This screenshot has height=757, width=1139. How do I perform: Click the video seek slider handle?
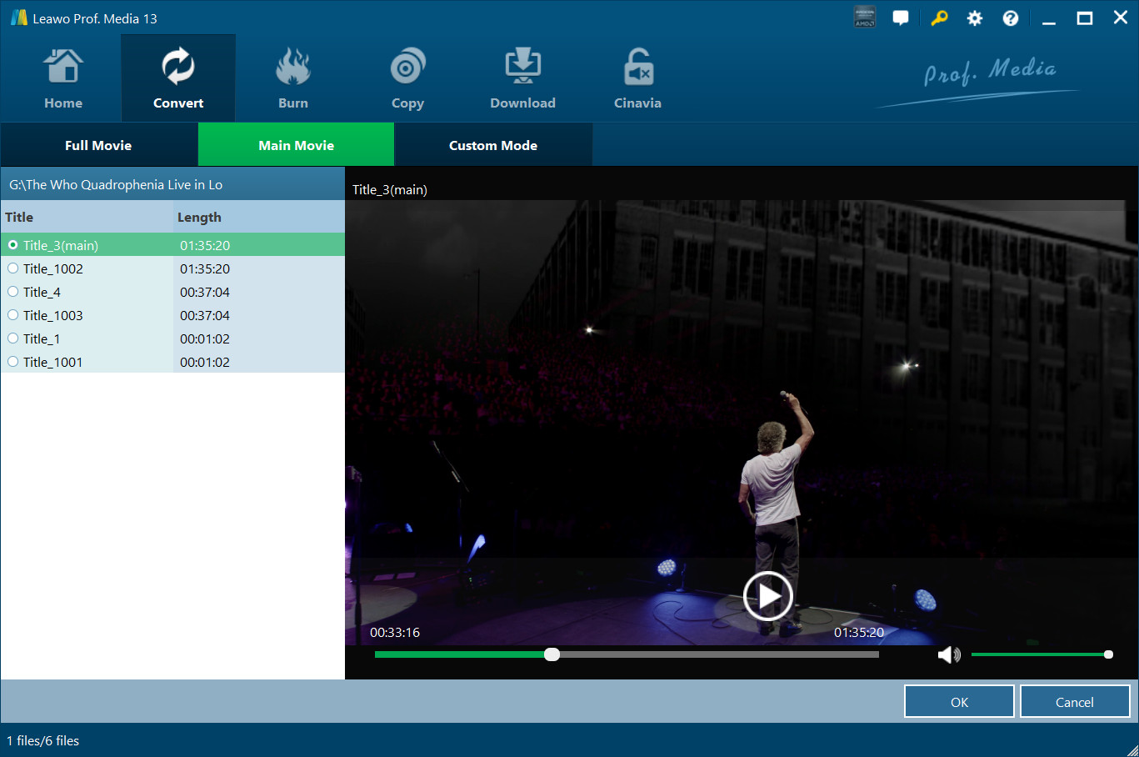point(552,654)
